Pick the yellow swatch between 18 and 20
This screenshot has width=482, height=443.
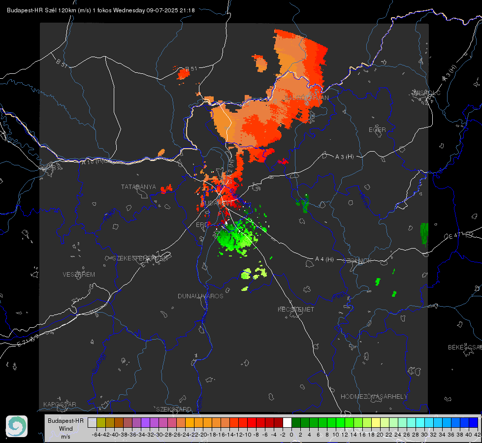click(x=376, y=422)
